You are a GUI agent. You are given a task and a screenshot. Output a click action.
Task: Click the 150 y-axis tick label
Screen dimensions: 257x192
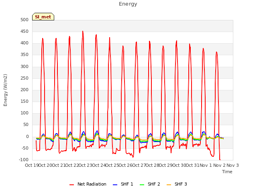tap(24, 102)
